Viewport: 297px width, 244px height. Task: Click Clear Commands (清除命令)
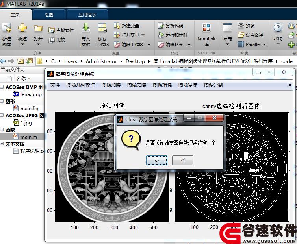point(171,44)
